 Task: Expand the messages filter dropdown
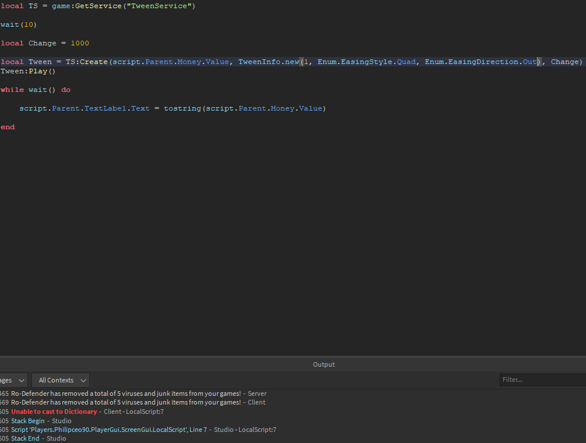[14, 380]
